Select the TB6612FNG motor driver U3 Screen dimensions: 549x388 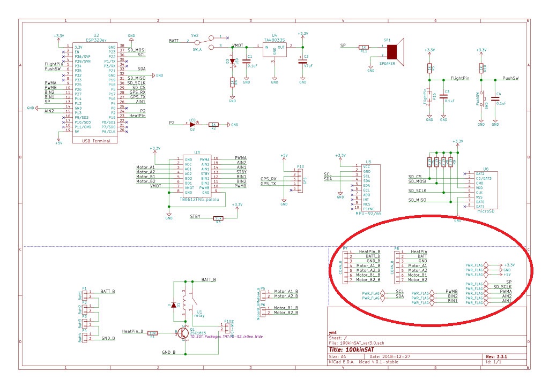click(x=197, y=176)
